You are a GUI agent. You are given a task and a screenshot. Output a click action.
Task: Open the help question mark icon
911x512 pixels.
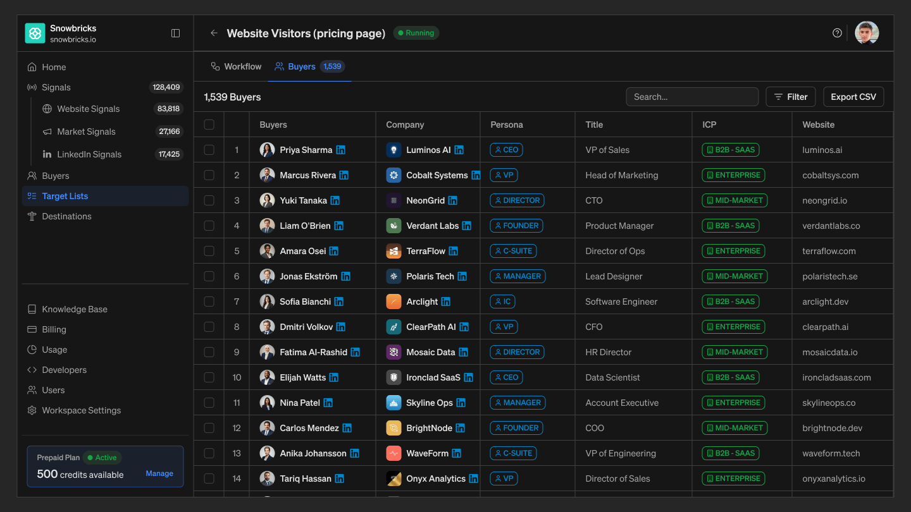pyautogui.click(x=837, y=33)
